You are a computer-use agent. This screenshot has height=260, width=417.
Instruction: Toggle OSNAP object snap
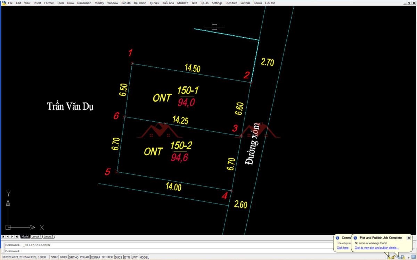[x=95, y=257]
